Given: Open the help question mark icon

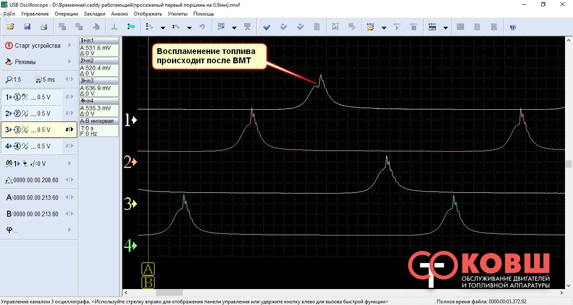Looking at the screenshot, I should (513, 27).
